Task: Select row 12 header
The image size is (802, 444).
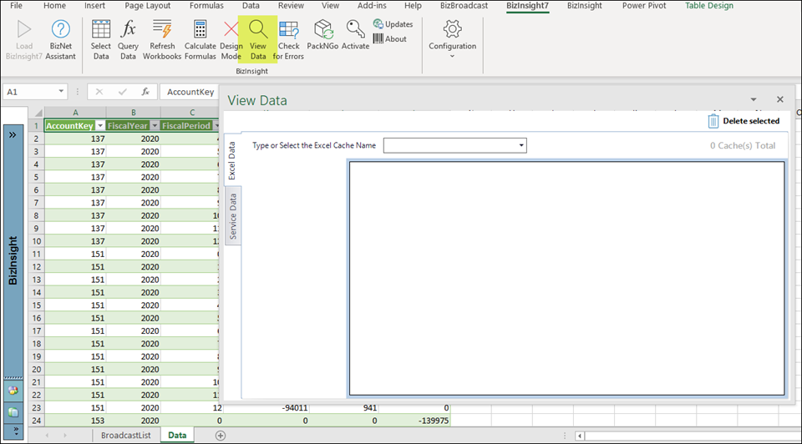Action: click(x=36, y=267)
